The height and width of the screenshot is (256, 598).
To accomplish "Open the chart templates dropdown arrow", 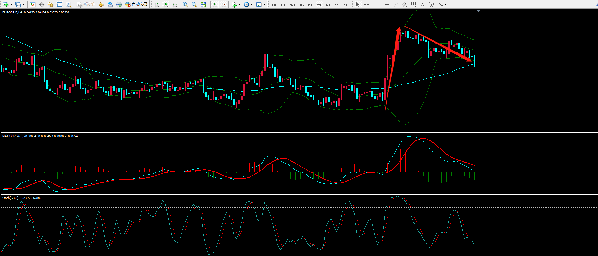I will point(264,4).
